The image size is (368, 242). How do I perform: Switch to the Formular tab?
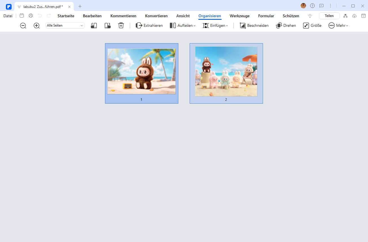[x=266, y=16]
